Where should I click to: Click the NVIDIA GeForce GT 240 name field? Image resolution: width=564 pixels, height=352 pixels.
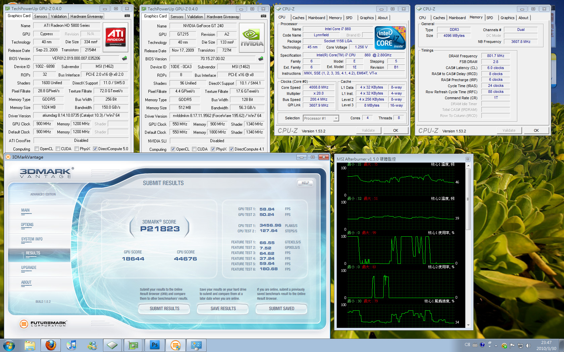[x=203, y=26]
